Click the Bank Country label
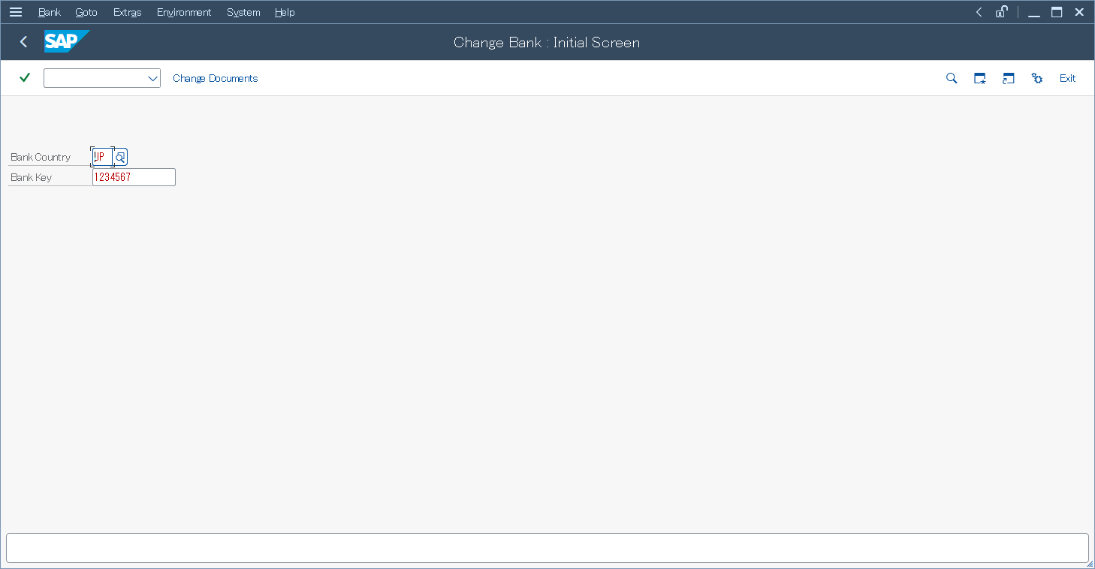1095x569 pixels. [x=41, y=157]
